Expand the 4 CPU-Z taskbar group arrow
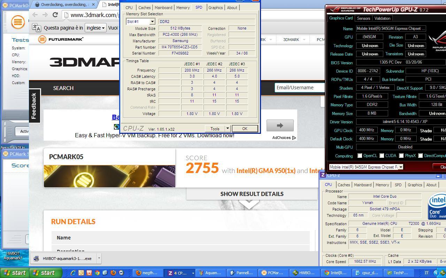446x278 pixels. pos(193,273)
